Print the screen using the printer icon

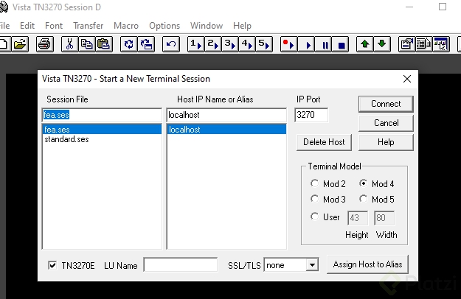click(45, 44)
